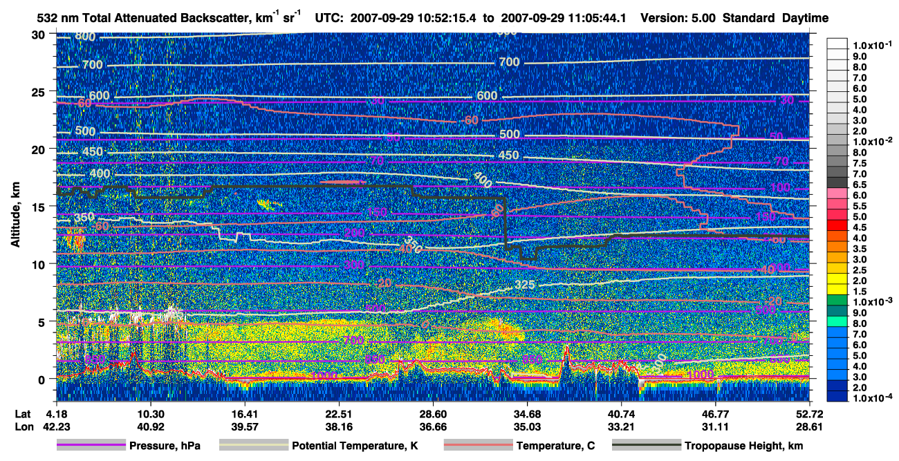Click the longitude value '42.23'
Viewport: 899px width, 461px height.
tap(56, 426)
